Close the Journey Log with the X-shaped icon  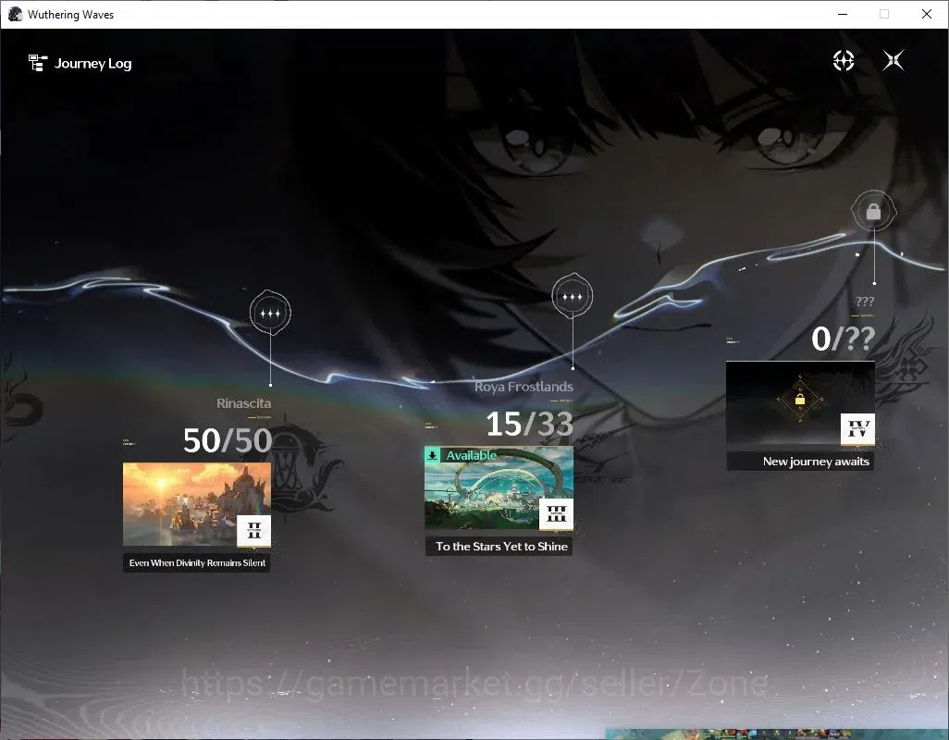pos(894,60)
